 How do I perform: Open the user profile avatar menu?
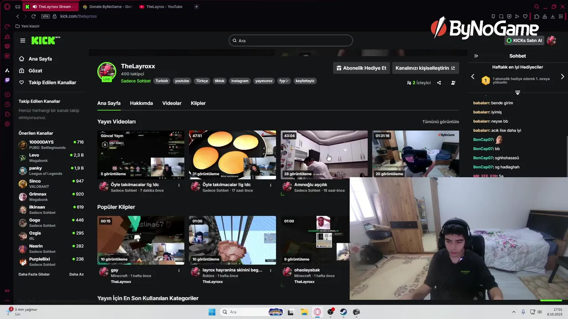tap(552, 40)
